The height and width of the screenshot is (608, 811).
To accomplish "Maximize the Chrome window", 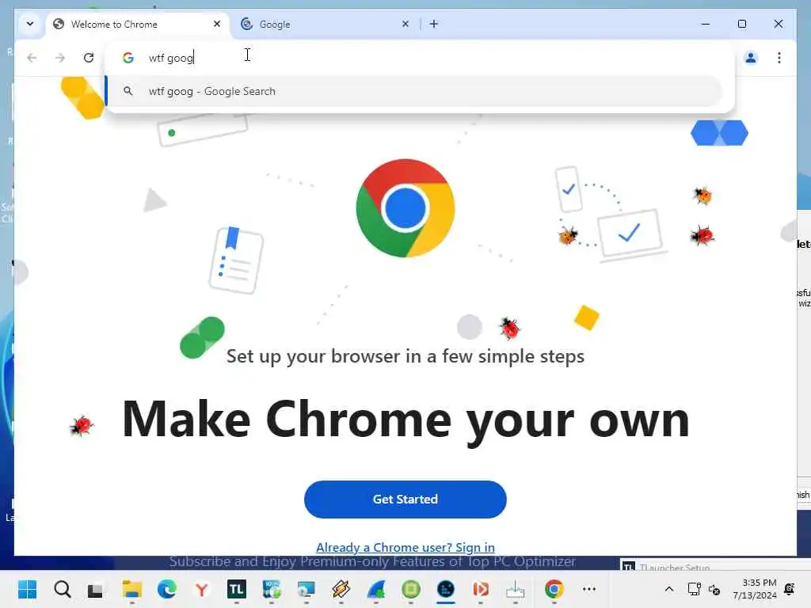I will coord(741,24).
